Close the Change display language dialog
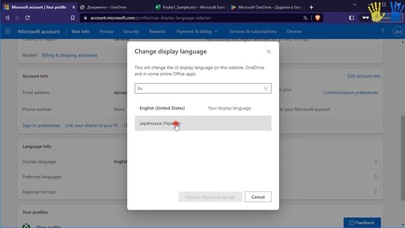This screenshot has height=228, width=405. (268, 52)
